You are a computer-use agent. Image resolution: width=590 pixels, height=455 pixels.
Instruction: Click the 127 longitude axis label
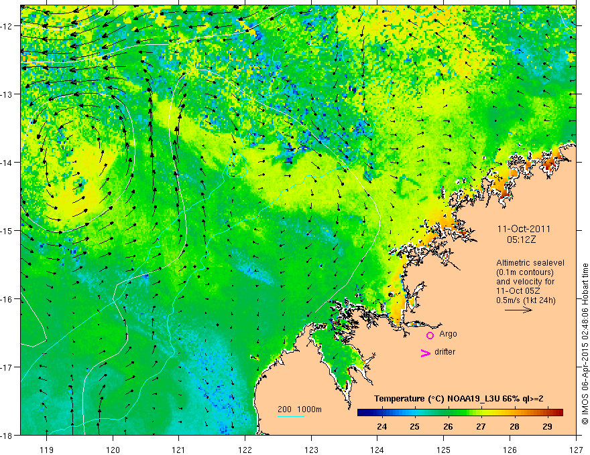coord(576,450)
